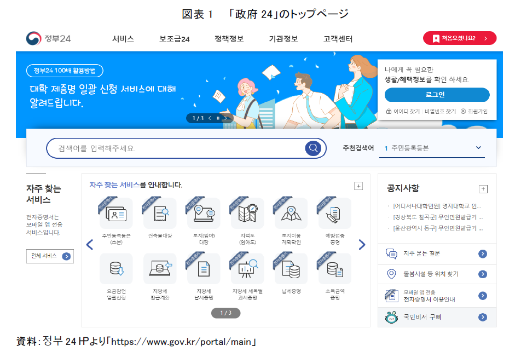Click into the 검색어를 입력해주세요 search field

tap(175, 148)
